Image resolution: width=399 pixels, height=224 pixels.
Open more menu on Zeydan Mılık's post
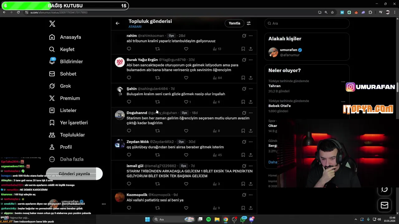(x=251, y=142)
